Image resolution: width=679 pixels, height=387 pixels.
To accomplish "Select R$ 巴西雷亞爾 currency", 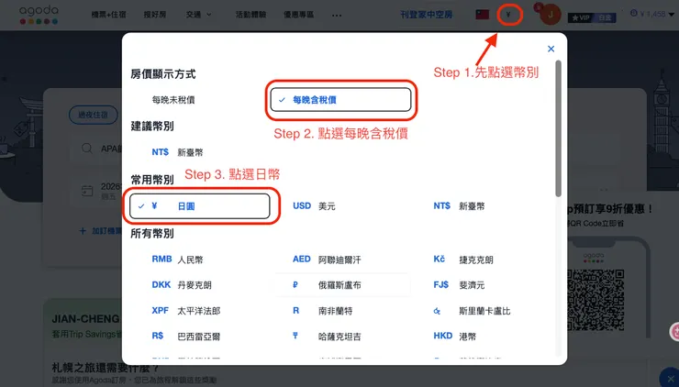I will click(x=185, y=337).
